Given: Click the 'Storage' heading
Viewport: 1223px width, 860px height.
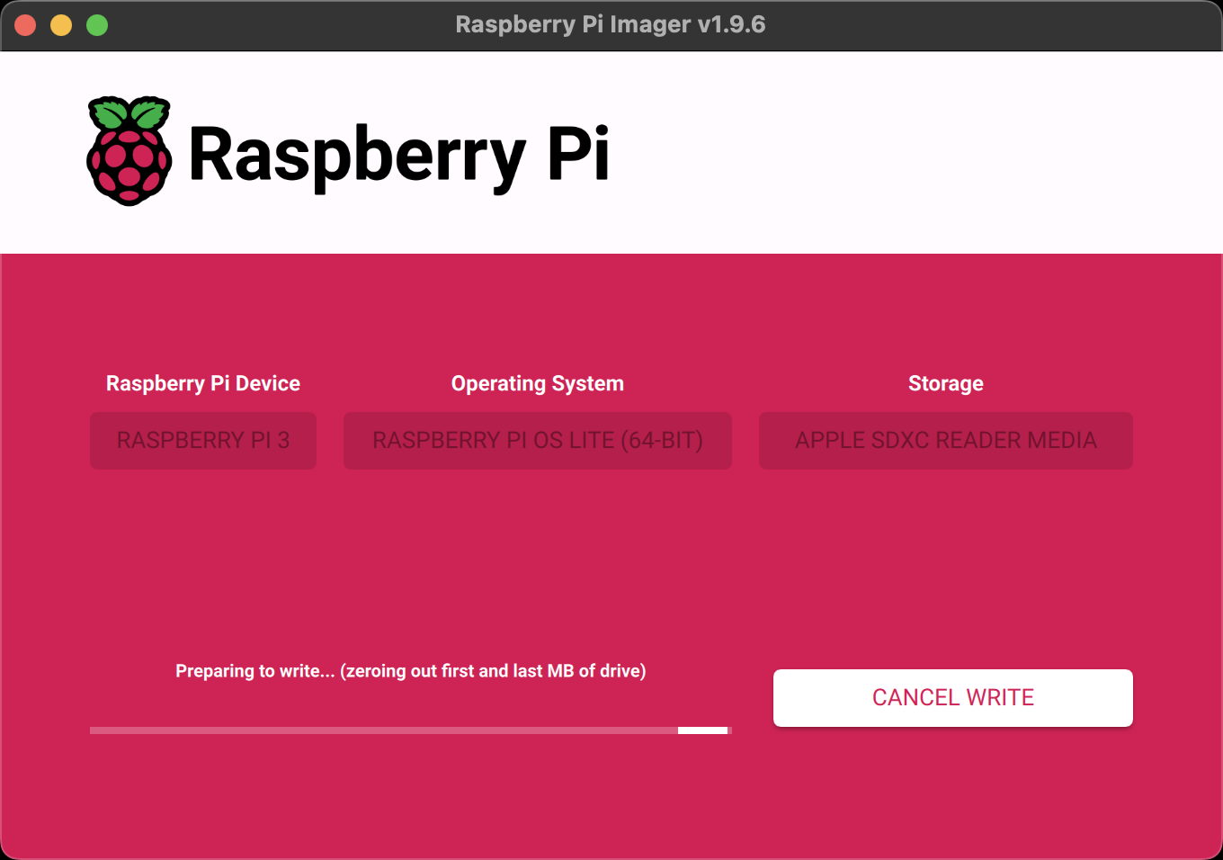Looking at the screenshot, I should pyautogui.click(x=945, y=383).
